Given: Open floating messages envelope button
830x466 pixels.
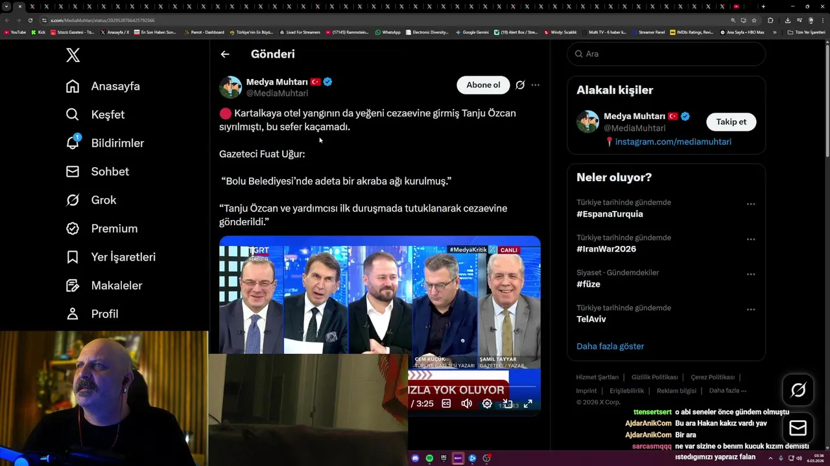Looking at the screenshot, I should [798, 428].
